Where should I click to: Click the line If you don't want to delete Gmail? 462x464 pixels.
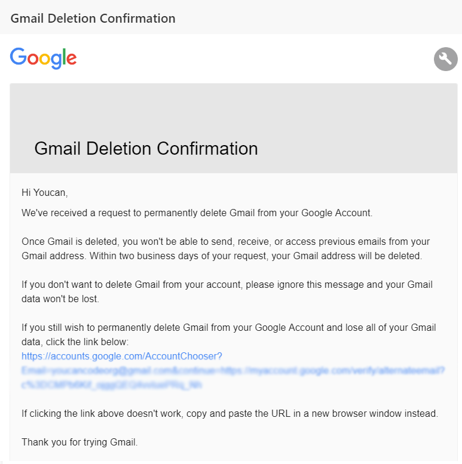[x=227, y=284]
